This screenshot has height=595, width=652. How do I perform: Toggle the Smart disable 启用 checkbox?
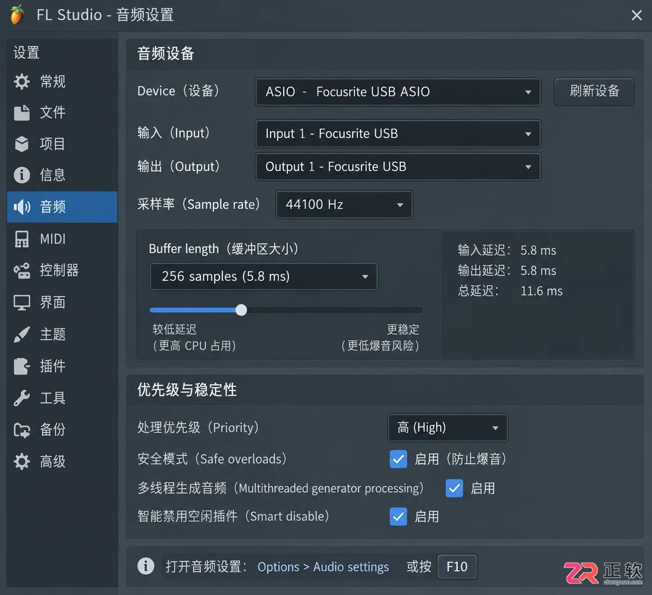point(399,517)
